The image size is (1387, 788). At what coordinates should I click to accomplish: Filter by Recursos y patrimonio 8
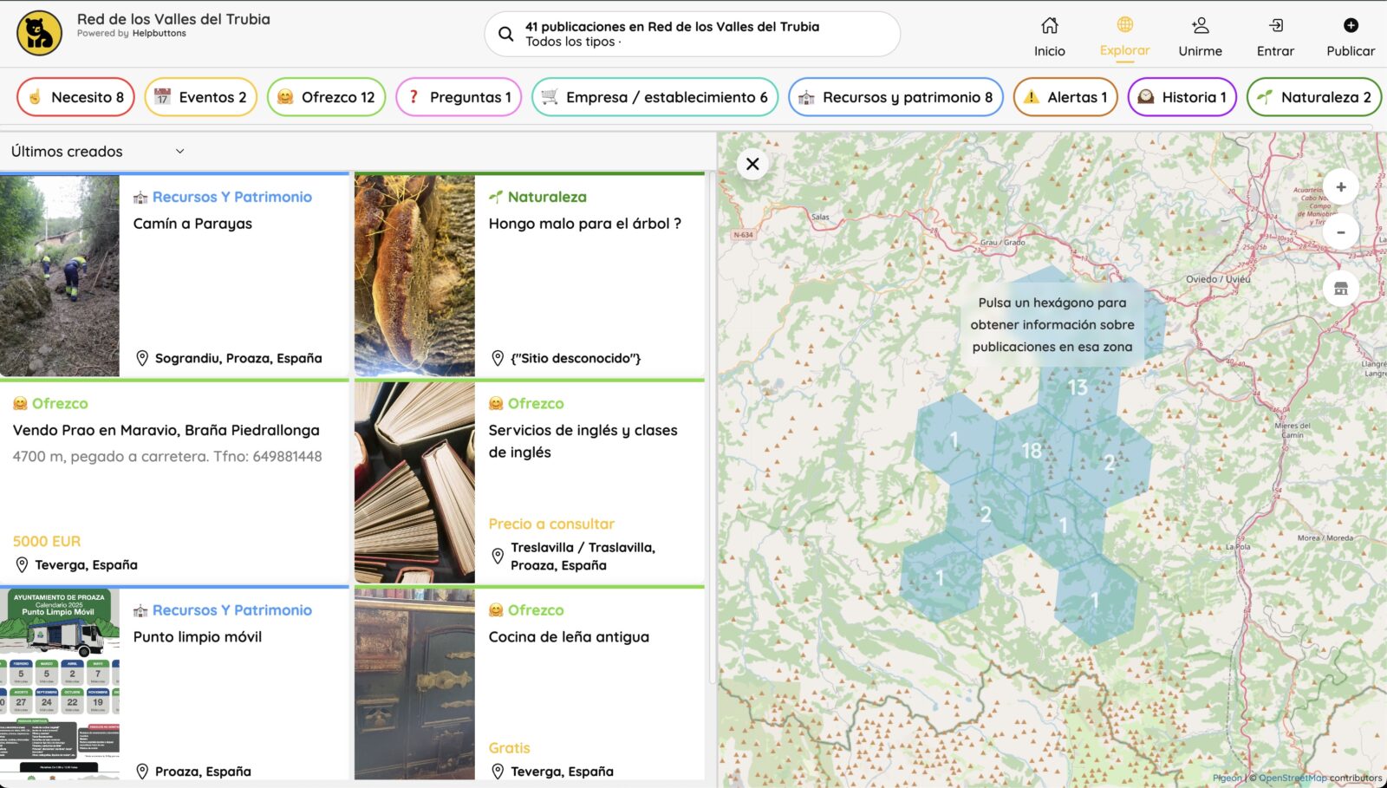tap(895, 97)
